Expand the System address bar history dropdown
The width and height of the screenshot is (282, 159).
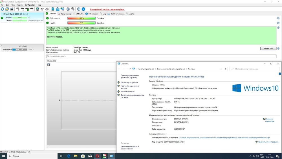click(221, 69)
